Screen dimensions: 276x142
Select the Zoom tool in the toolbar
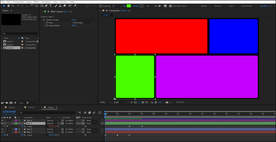tap(13, 6)
